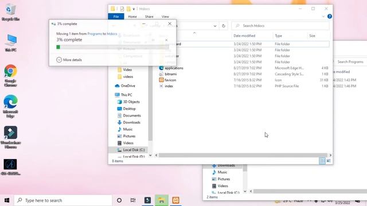Expand More details in move dialog
367x206 pixels.
pyautogui.click(x=69, y=60)
